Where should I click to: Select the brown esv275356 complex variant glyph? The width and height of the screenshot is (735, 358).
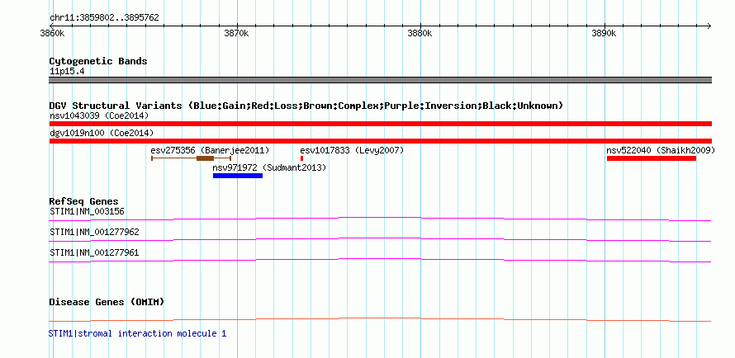click(x=192, y=158)
